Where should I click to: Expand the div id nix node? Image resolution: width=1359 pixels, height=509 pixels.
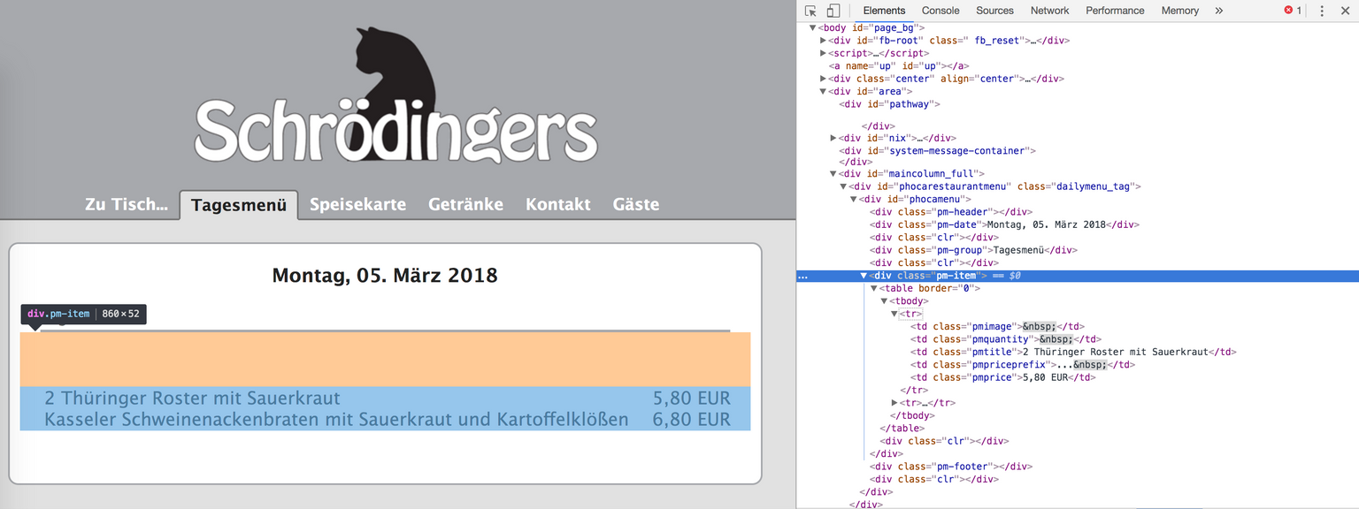[833, 138]
